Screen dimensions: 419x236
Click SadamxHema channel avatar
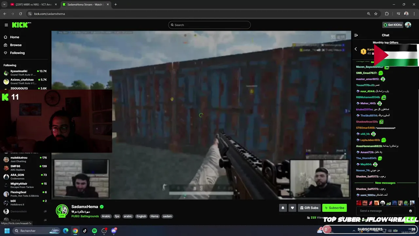[62, 211]
